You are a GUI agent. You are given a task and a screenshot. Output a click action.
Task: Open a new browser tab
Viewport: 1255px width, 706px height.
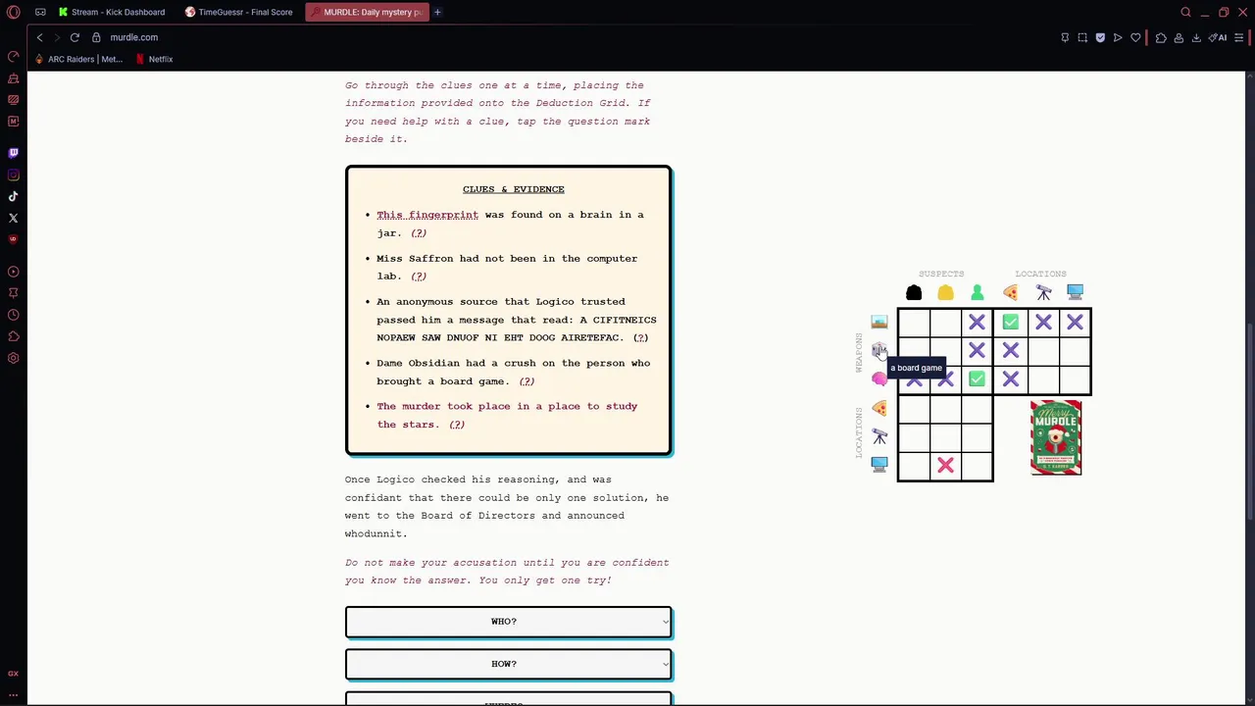point(437,12)
